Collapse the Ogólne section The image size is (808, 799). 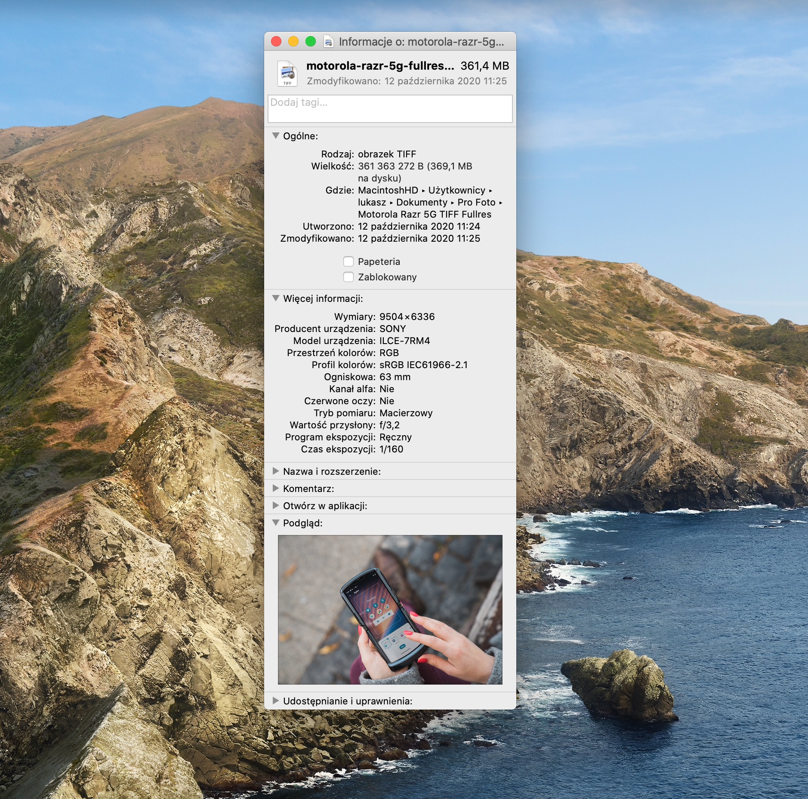click(276, 135)
